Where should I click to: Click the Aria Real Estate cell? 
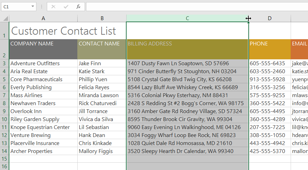pyautogui.click(x=43, y=71)
